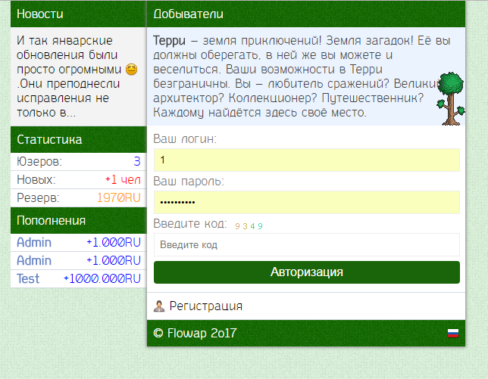This screenshot has width=488, height=379.
Task: Click the Russian flag icon in footer
Action: [453, 333]
